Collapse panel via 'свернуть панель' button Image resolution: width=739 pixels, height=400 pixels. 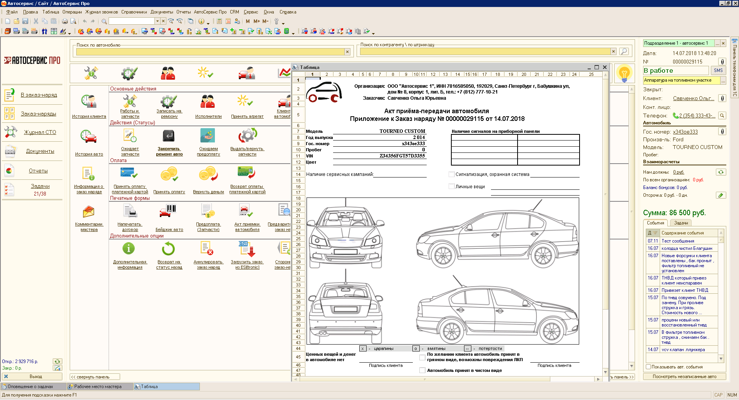pos(95,377)
